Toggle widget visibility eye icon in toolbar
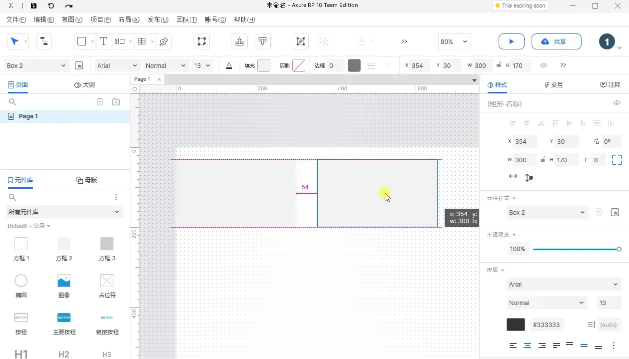 click(x=544, y=65)
